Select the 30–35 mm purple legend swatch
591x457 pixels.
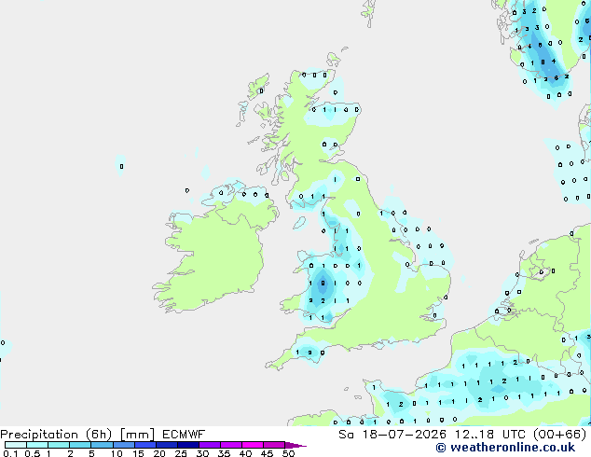point(209,445)
